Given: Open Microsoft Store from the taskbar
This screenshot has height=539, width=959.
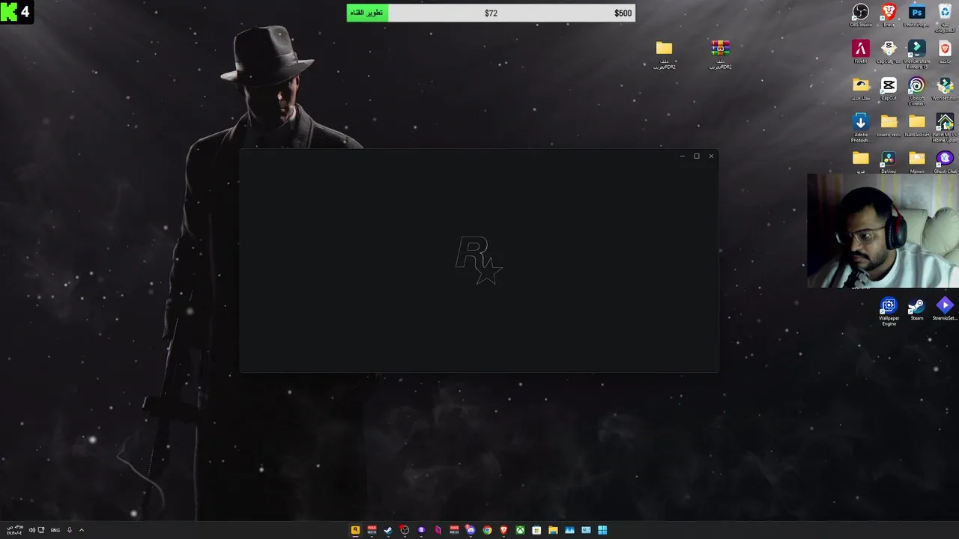Looking at the screenshot, I should coord(536,530).
